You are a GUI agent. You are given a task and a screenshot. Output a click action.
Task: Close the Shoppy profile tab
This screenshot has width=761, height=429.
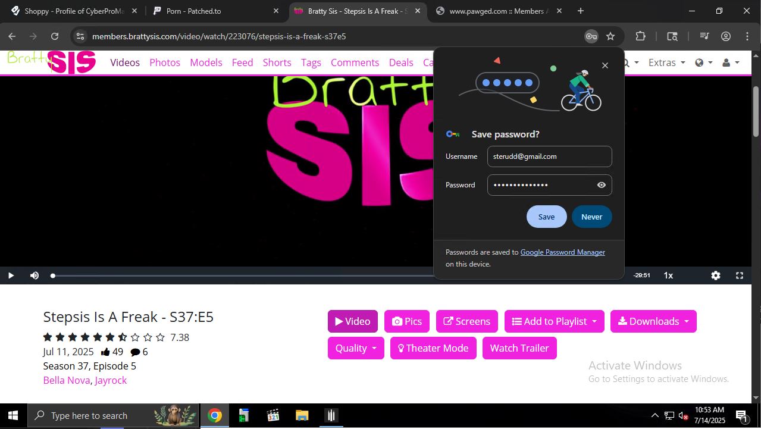134,11
